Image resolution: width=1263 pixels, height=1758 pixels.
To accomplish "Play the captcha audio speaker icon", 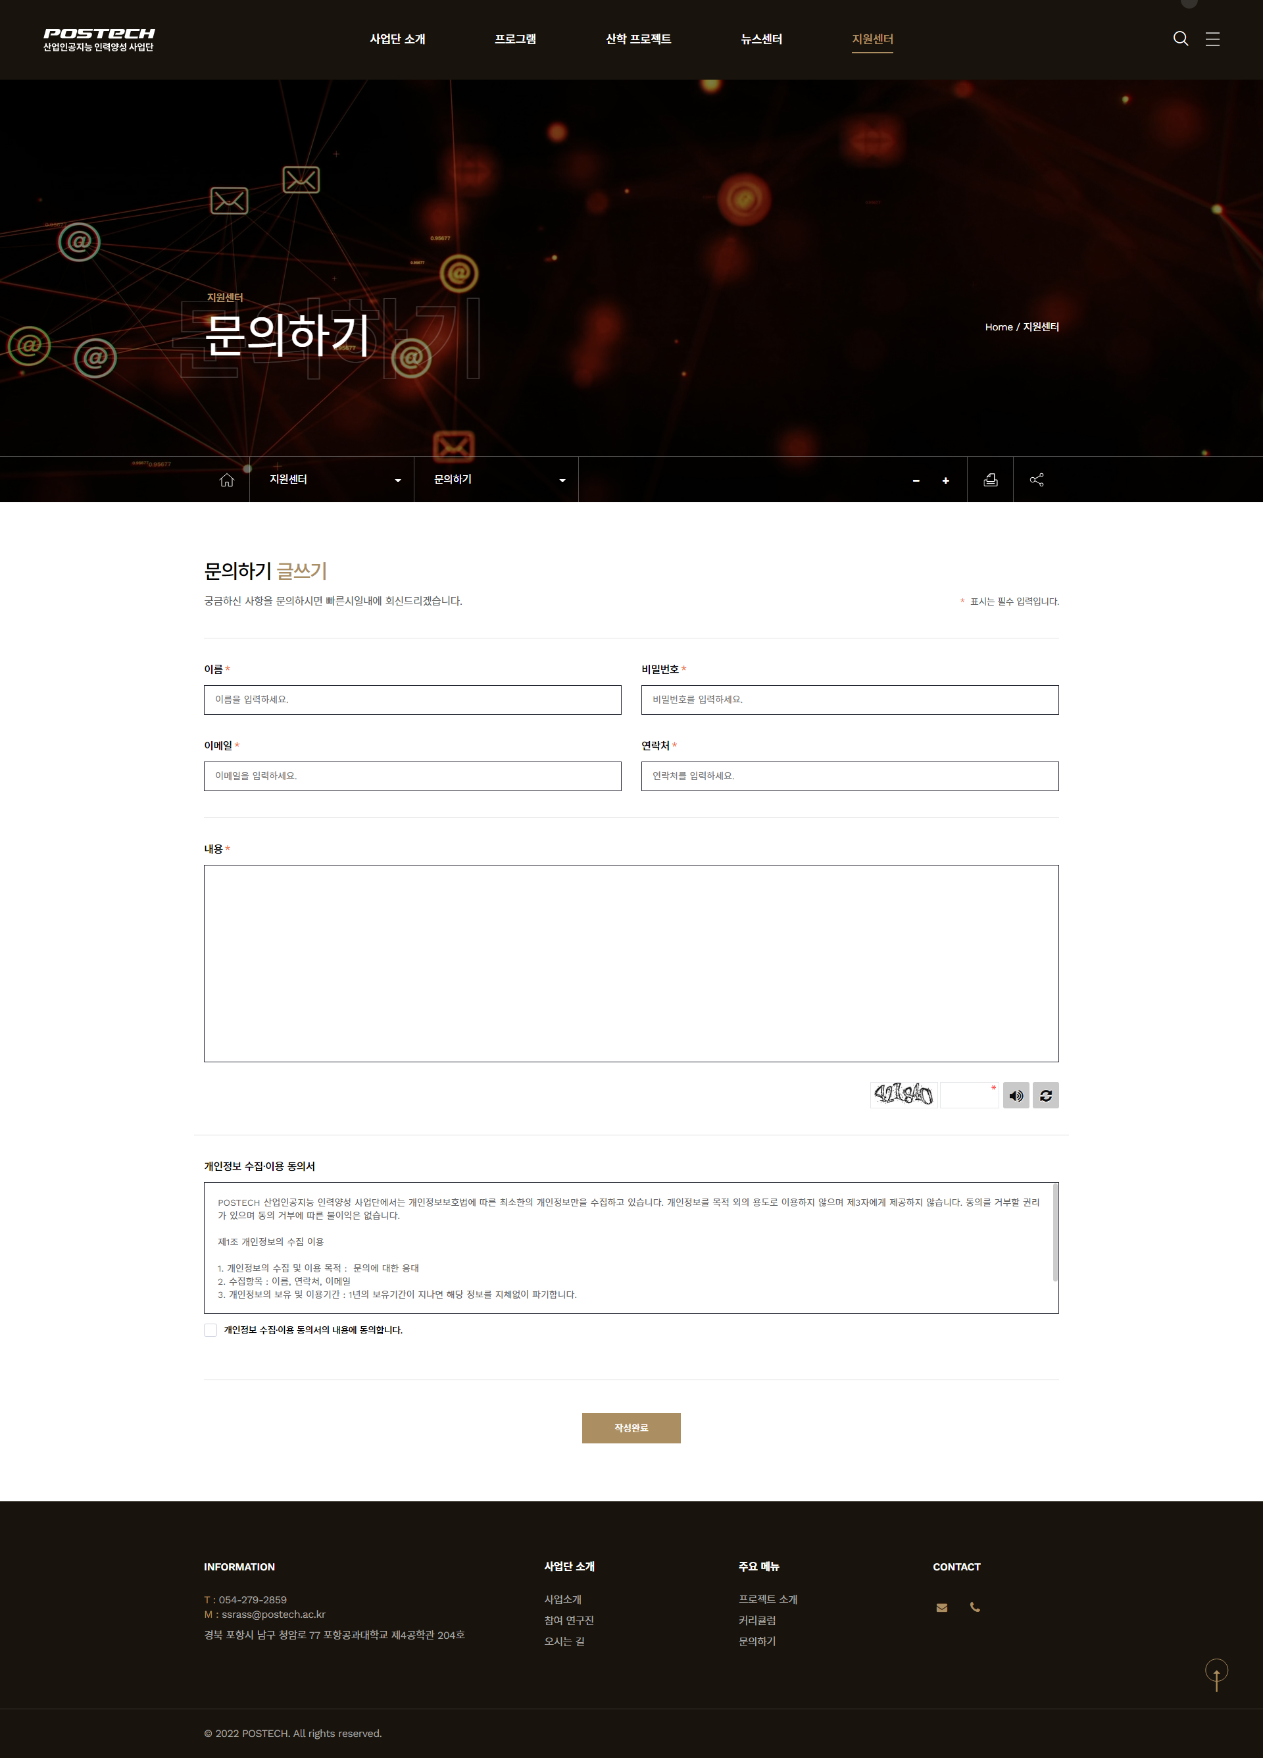I will coord(1016,1095).
